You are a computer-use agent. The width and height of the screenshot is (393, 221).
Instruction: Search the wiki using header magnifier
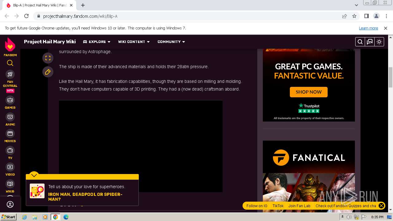tap(360, 42)
